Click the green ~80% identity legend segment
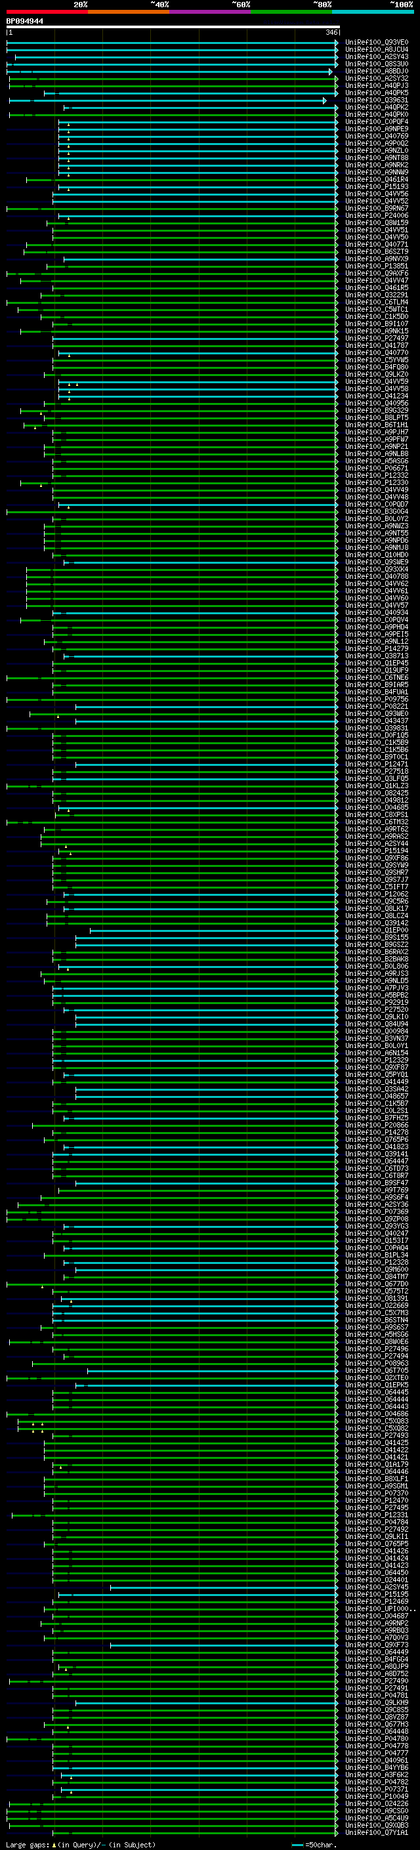 (x=291, y=12)
